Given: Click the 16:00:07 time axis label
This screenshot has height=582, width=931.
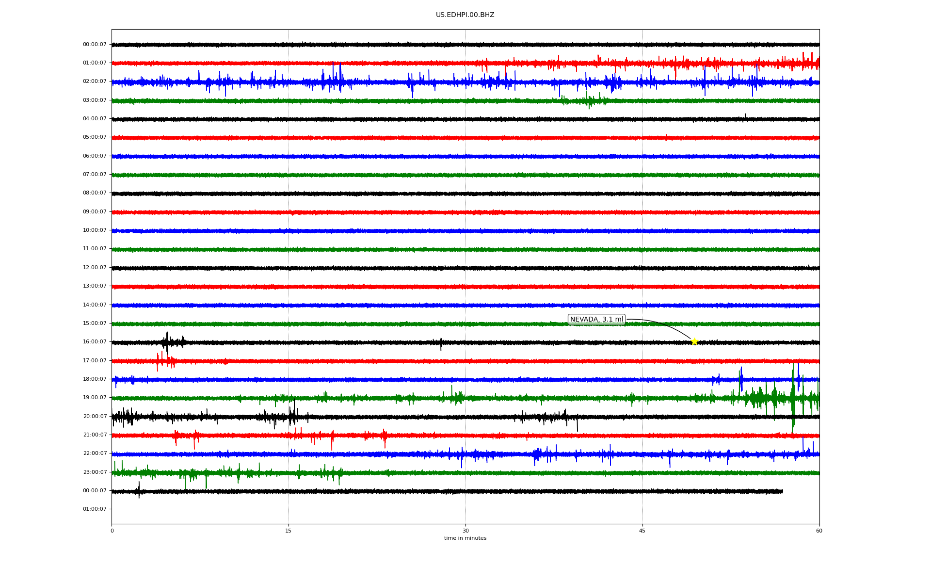Looking at the screenshot, I should click(x=95, y=342).
